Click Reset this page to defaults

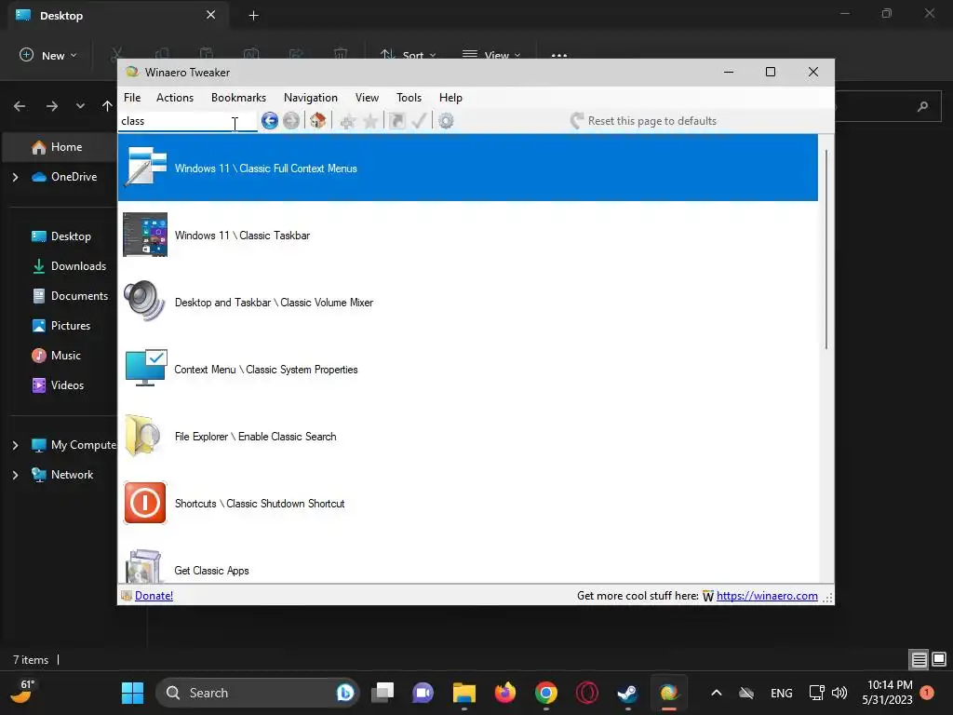tap(644, 121)
